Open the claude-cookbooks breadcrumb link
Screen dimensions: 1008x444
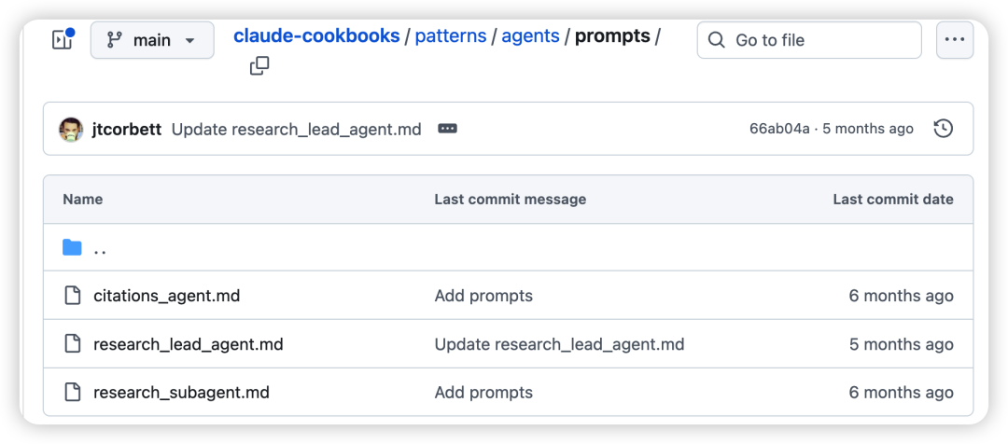click(x=316, y=36)
